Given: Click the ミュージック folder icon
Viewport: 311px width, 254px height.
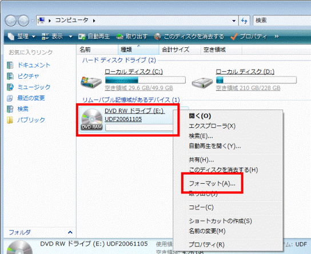Looking at the screenshot, I should 10,87.
